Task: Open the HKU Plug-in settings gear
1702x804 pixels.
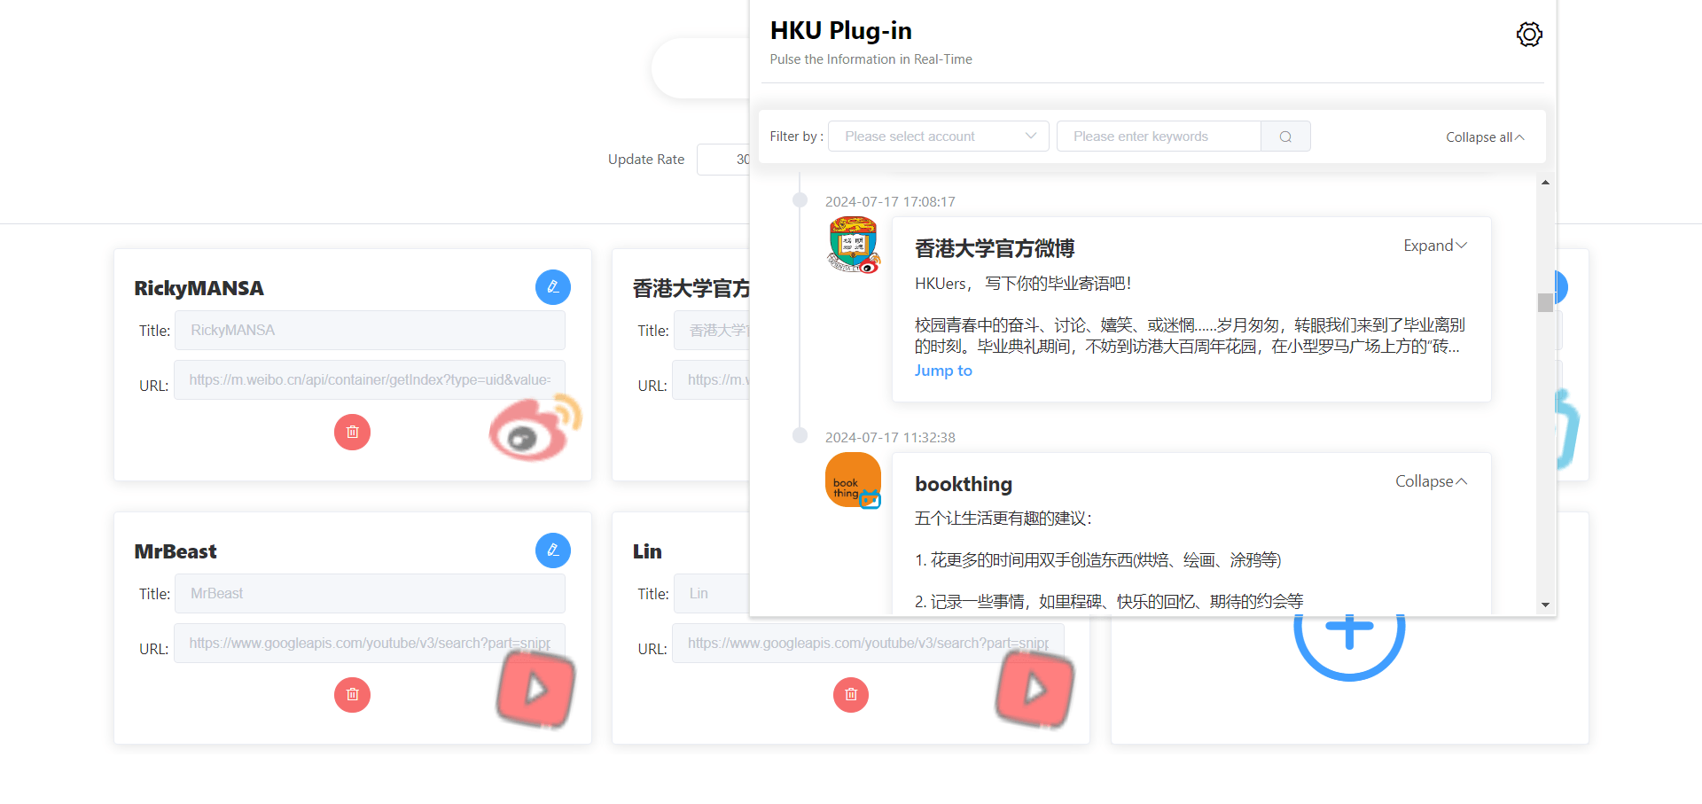Action: (1529, 35)
